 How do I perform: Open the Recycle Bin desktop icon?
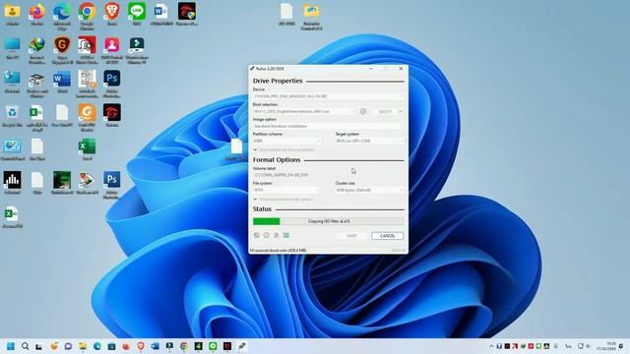click(12, 116)
